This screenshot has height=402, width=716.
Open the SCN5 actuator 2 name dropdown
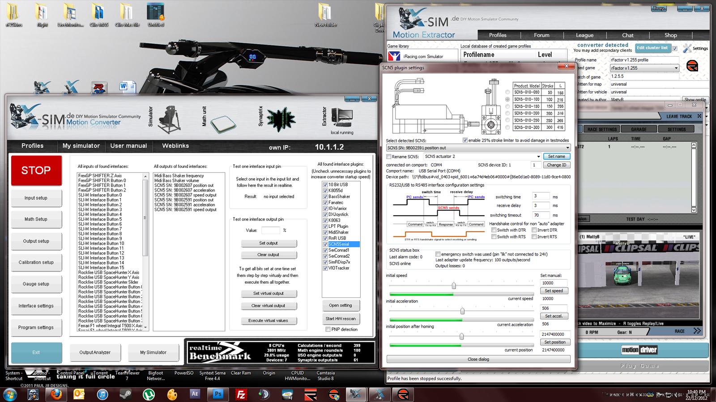(x=538, y=157)
